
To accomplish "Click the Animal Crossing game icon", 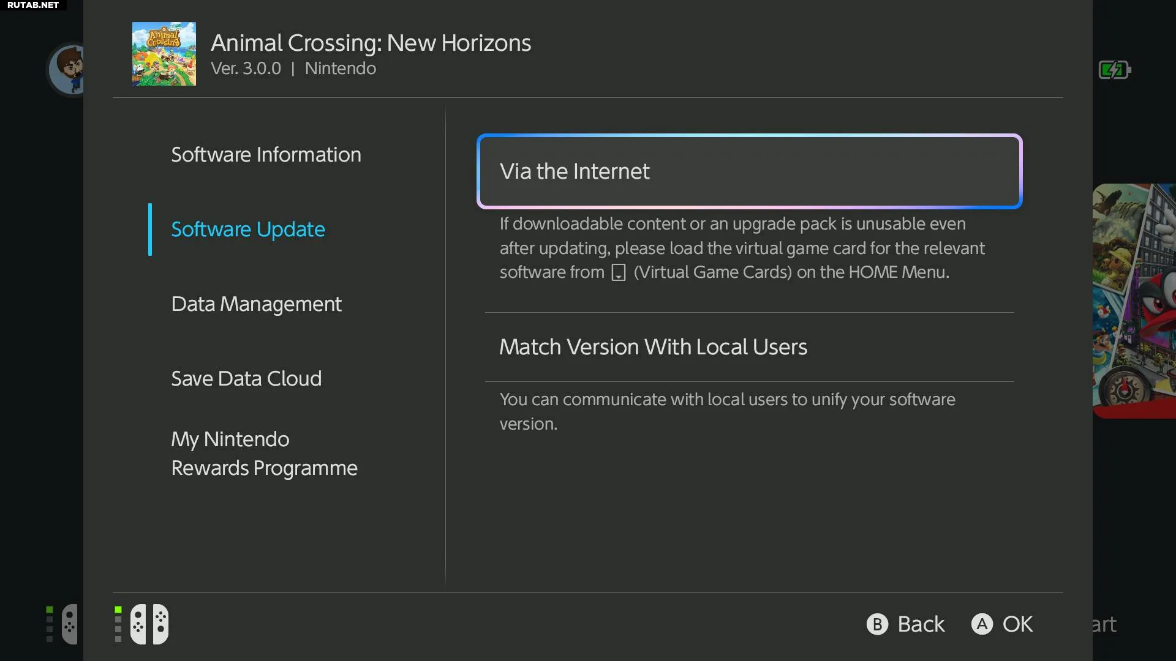I will (x=164, y=54).
